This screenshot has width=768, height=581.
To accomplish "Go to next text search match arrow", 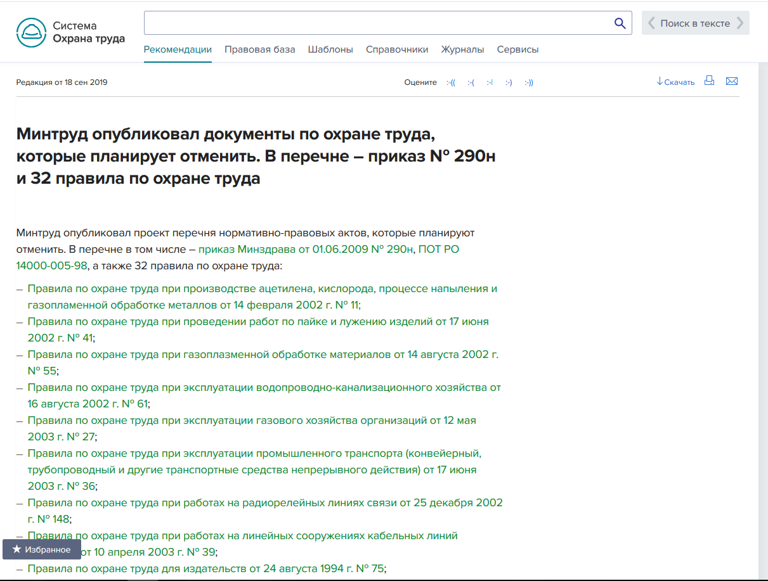I will [x=739, y=23].
